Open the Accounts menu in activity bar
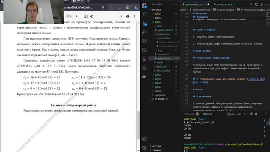The image size is (270, 152). coord(144,139)
